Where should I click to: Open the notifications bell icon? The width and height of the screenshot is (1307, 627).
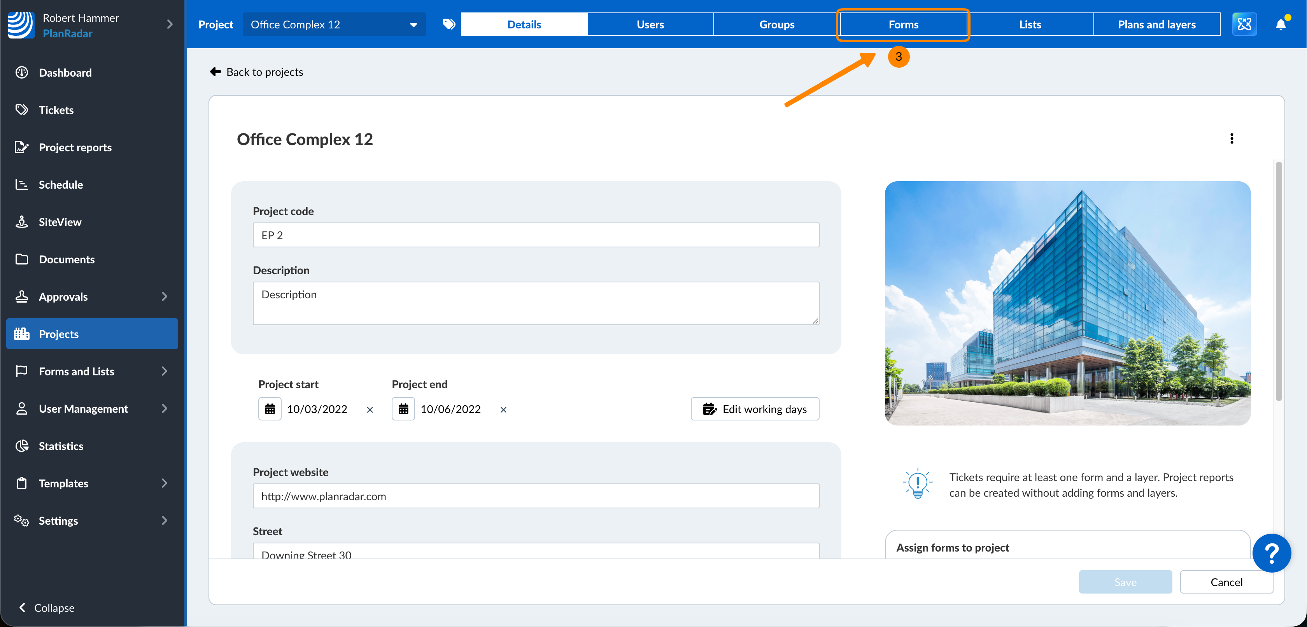point(1280,25)
